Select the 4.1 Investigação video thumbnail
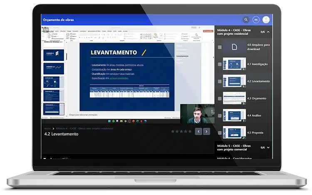 pos(234,64)
